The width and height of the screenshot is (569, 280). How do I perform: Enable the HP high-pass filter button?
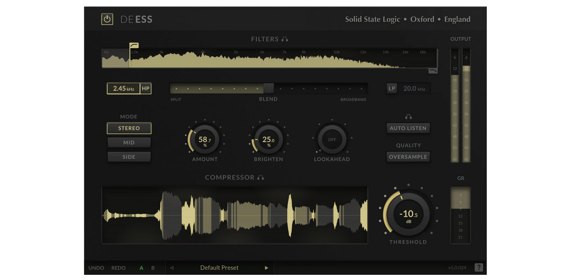coord(145,88)
